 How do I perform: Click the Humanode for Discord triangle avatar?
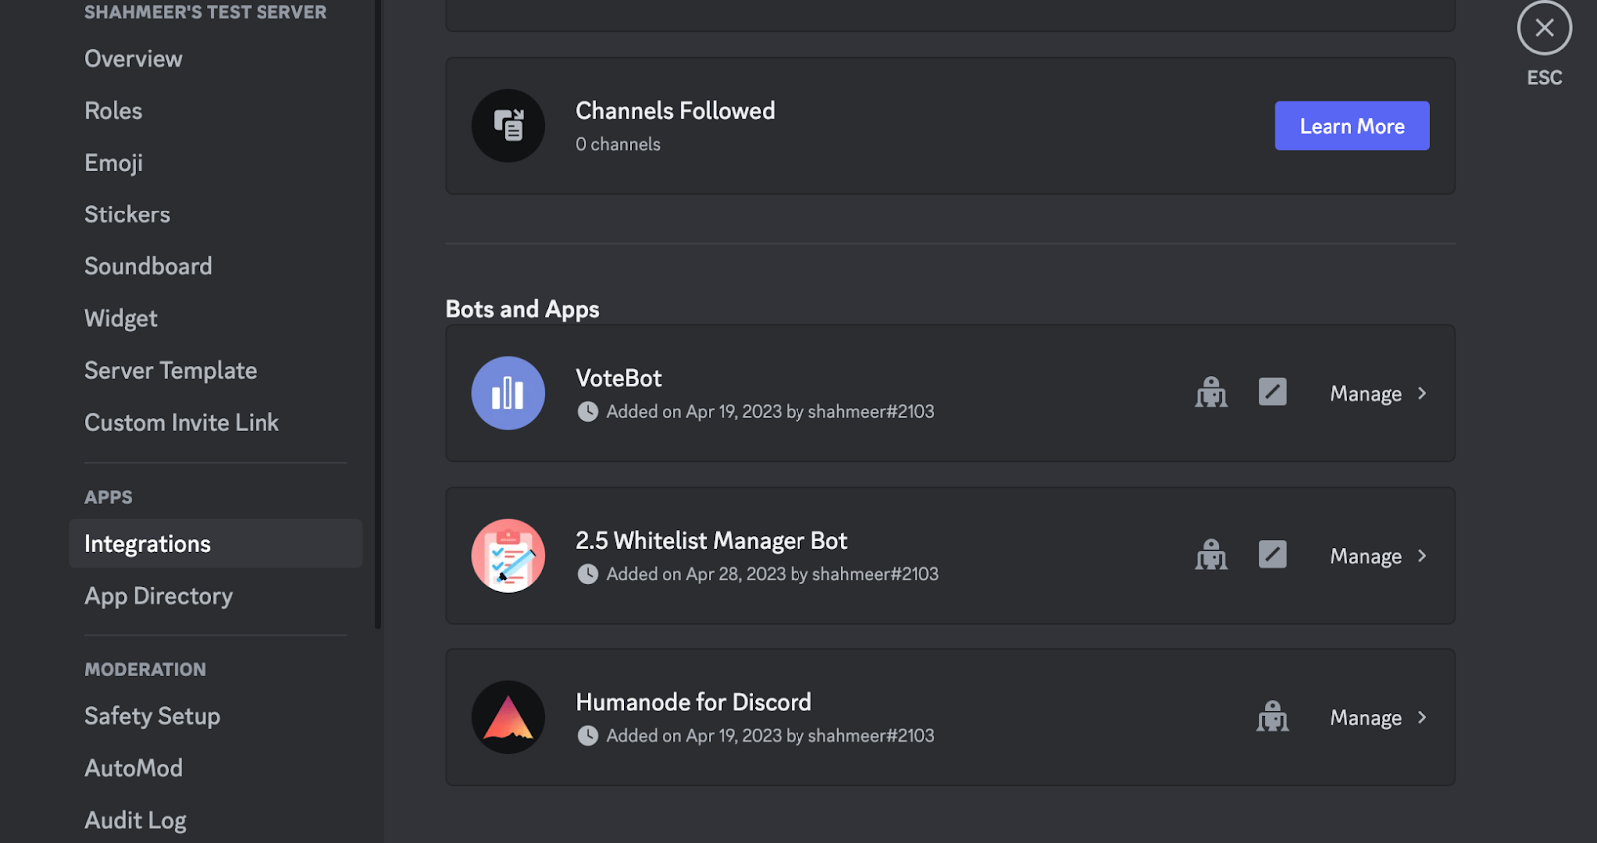click(508, 717)
